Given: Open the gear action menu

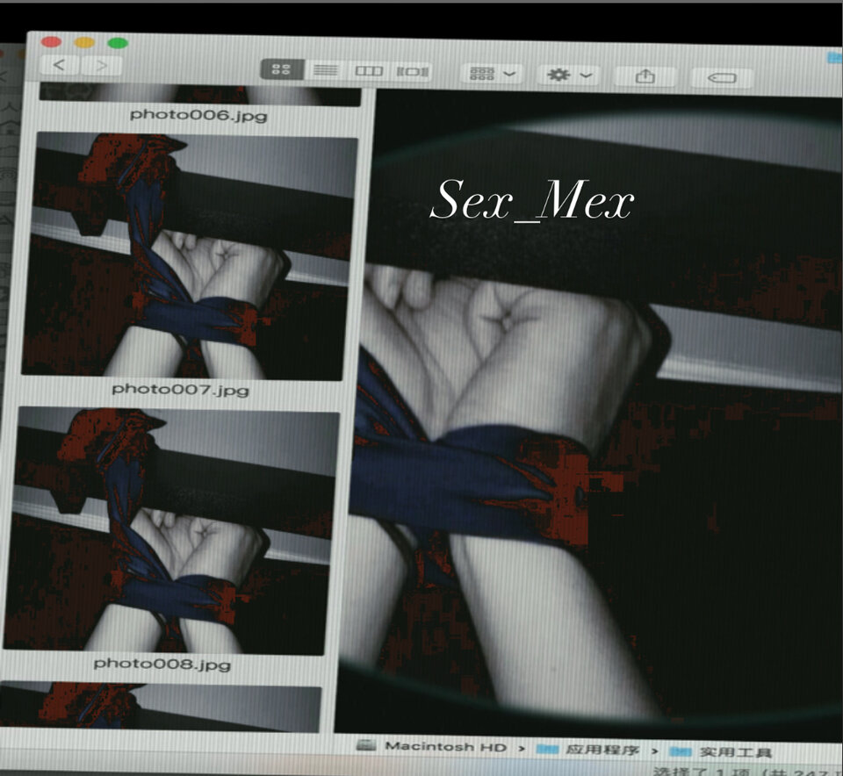Looking at the screenshot, I should [569, 75].
